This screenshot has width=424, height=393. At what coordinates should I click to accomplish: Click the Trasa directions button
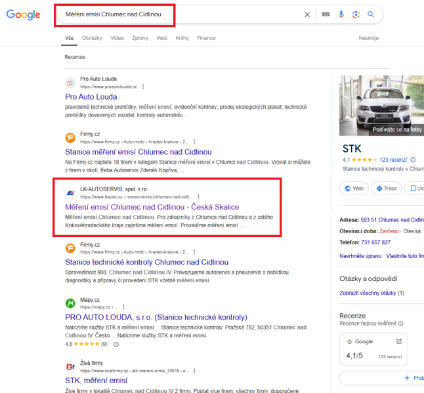[x=386, y=189]
